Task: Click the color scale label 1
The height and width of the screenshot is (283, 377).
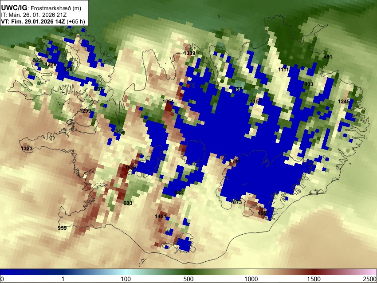Action: point(63,279)
